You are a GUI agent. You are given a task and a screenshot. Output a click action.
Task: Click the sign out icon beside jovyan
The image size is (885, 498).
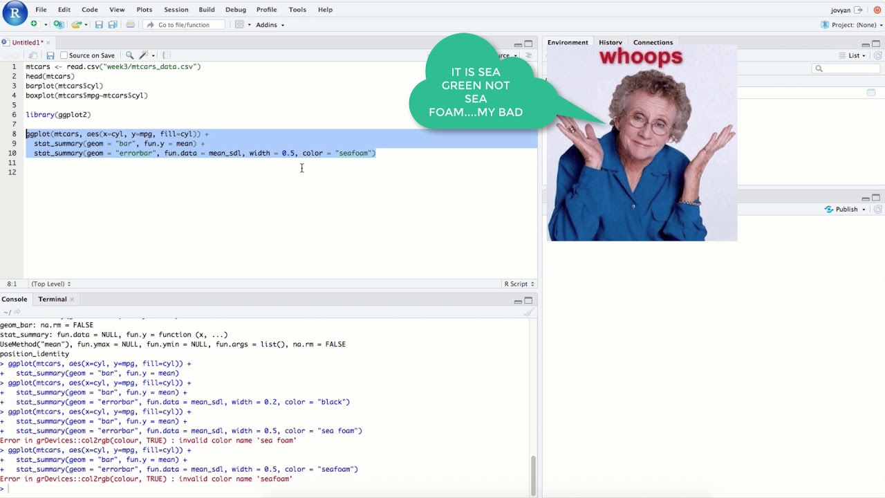point(859,10)
